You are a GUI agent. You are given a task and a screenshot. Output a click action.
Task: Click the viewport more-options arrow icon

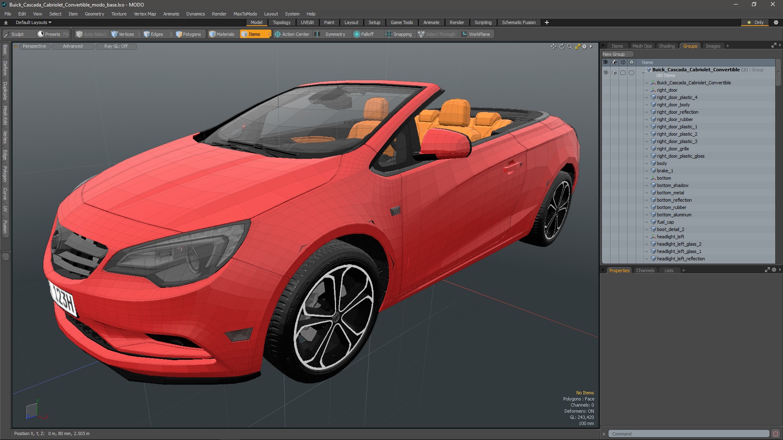pyautogui.click(x=591, y=46)
